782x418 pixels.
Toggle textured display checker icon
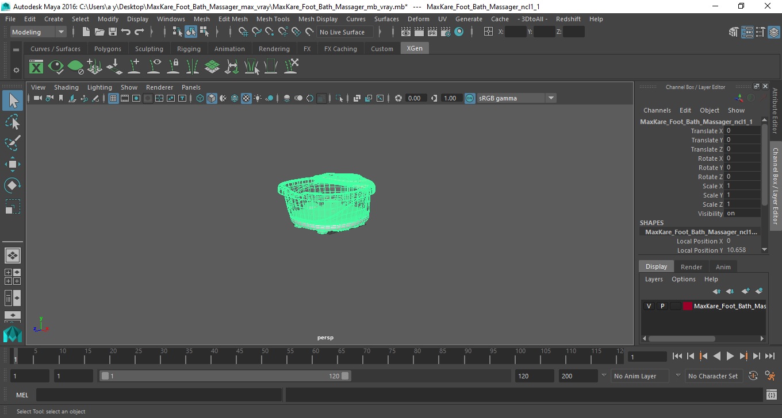[246, 98]
